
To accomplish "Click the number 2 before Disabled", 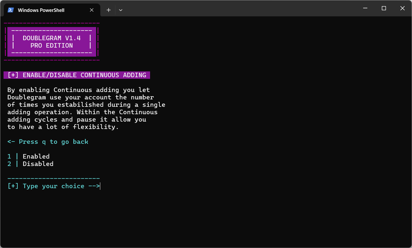I will (9, 164).
